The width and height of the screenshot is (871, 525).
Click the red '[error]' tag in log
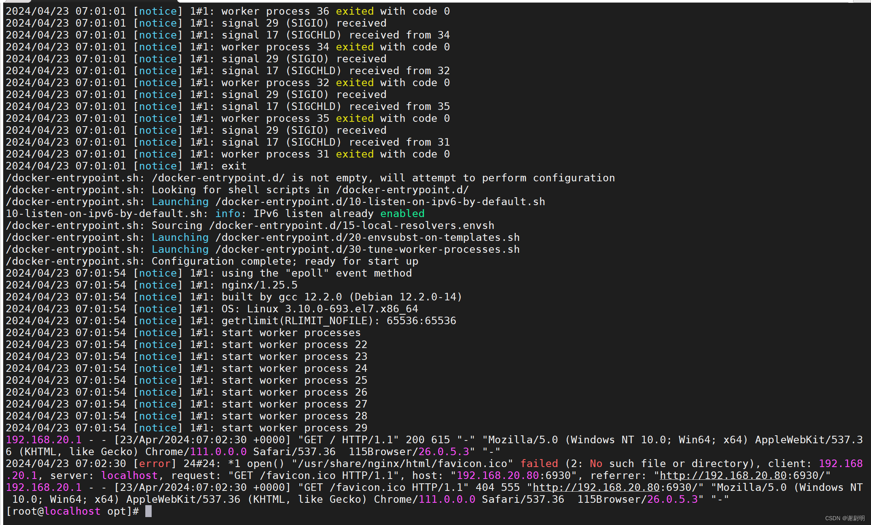[155, 463]
